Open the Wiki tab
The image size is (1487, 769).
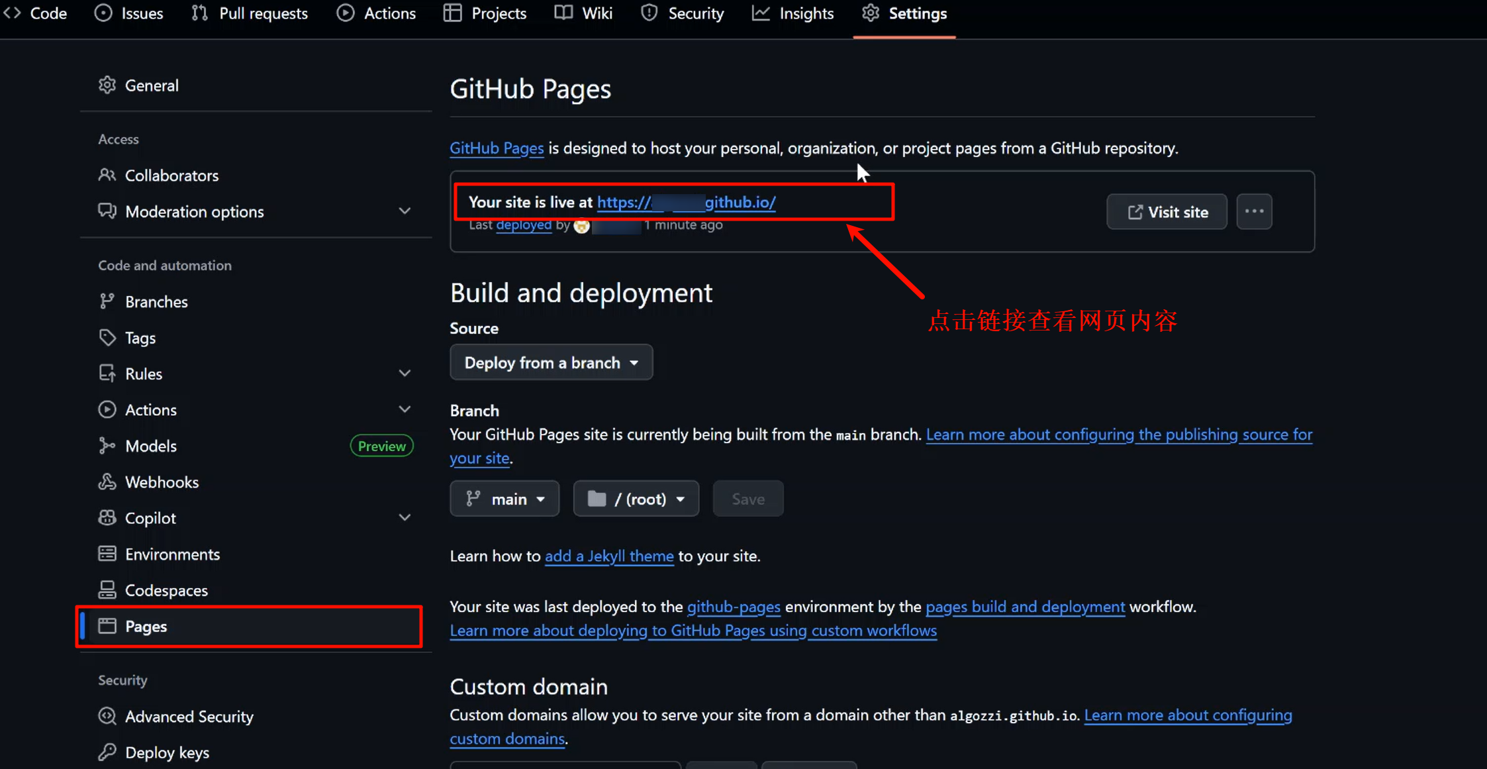click(583, 13)
